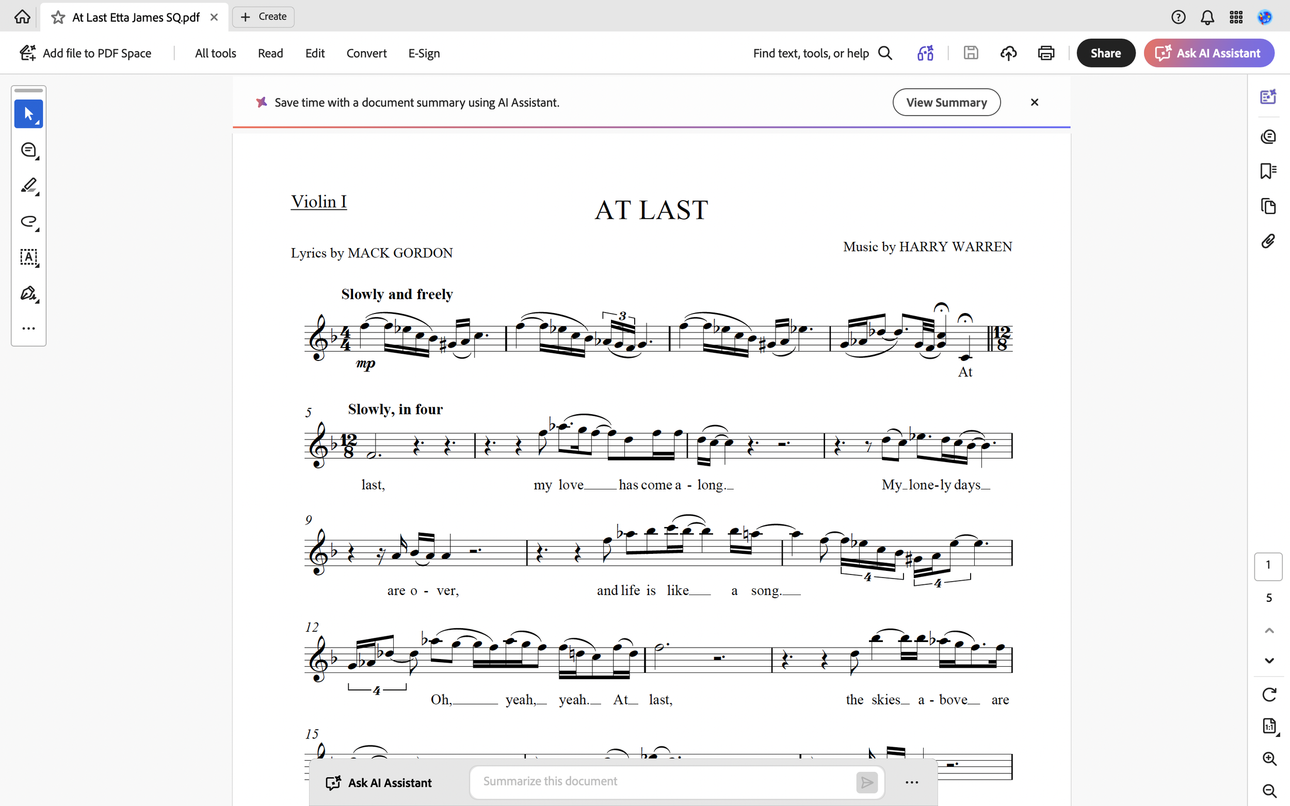Screen dimensions: 1290x806
Task: Open the Attachments paperclip panel
Action: (x=1268, y=241)
